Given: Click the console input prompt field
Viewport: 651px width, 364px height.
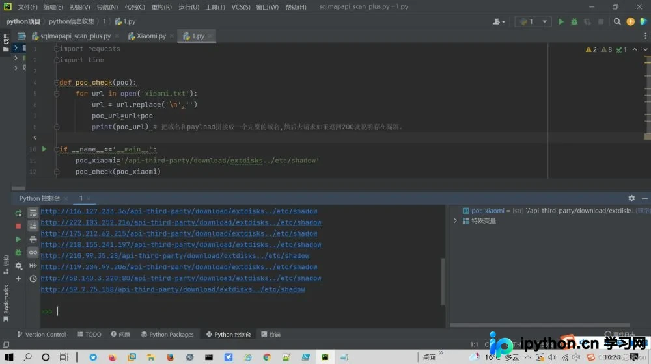Looking at the screenshot, I should 241,311.
